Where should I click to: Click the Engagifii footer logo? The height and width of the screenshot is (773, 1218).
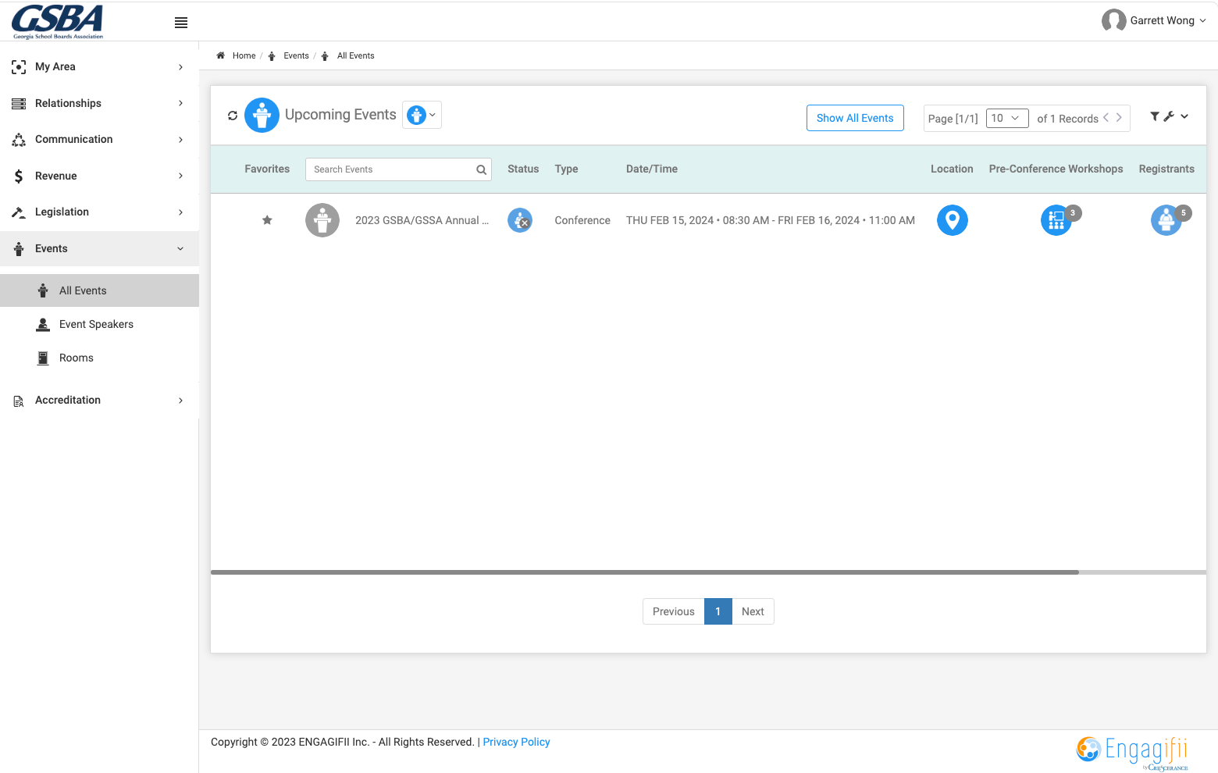[x=1132, y=752]
